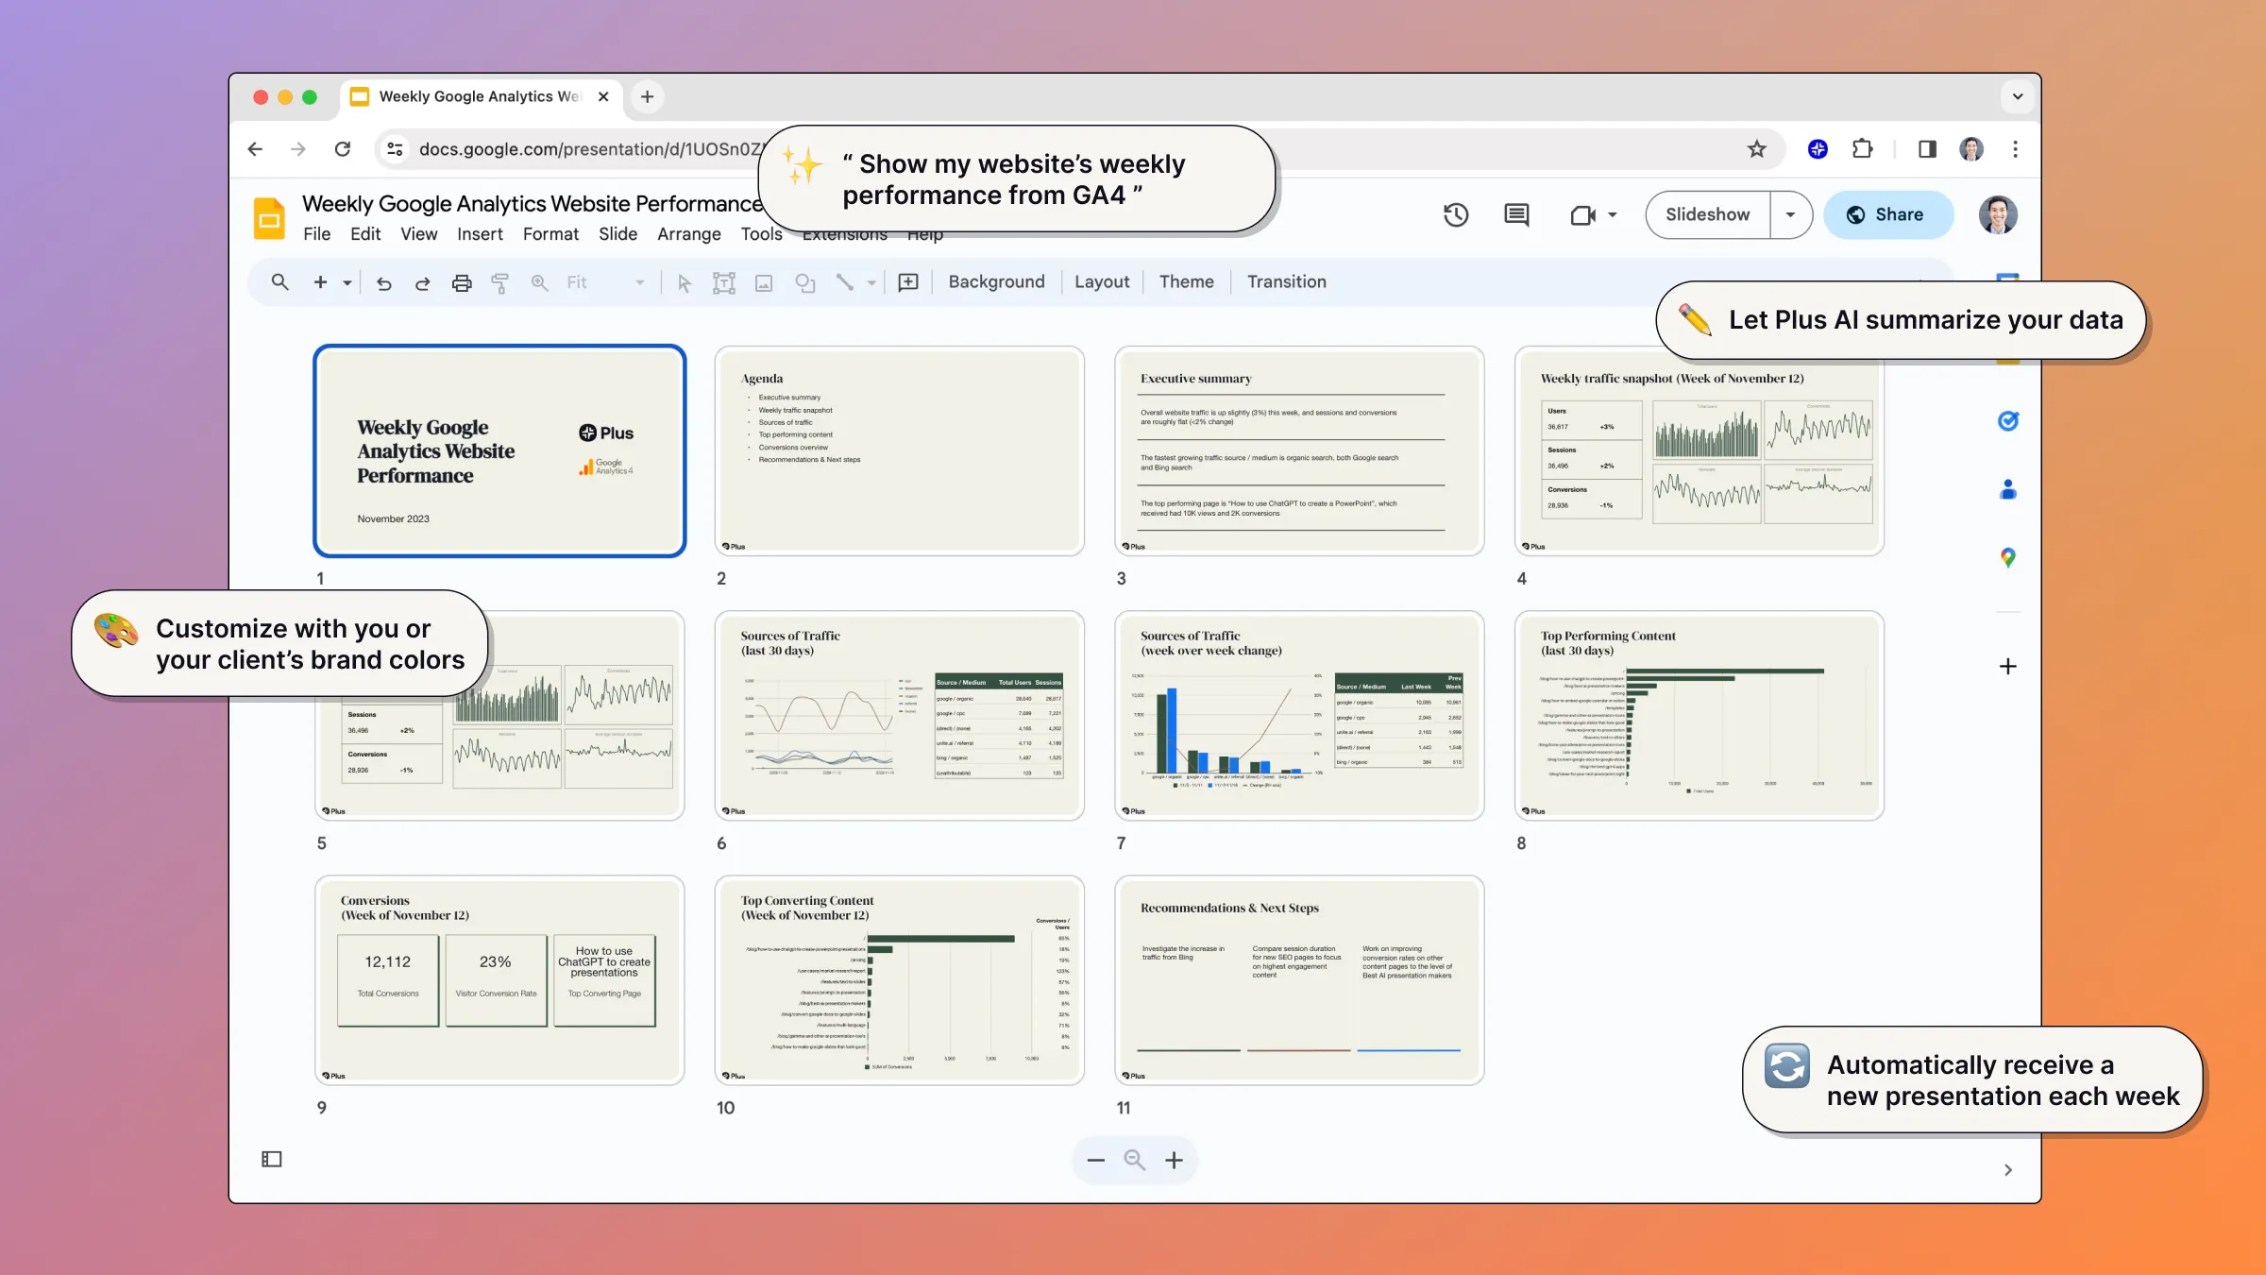View site information icon in address bar
2266x1275 pixels.
[396, 149]
